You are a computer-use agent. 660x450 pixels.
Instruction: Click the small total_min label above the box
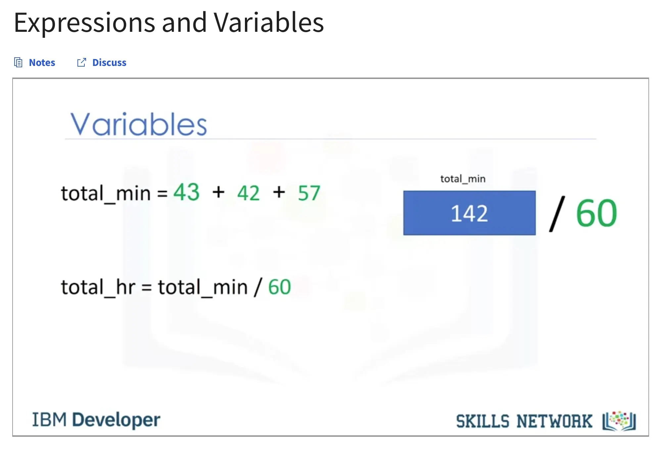(x=463, y=179)
